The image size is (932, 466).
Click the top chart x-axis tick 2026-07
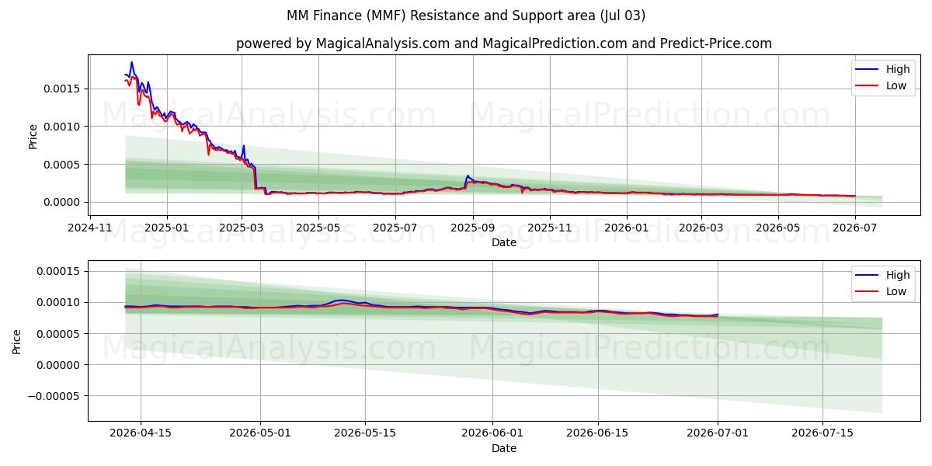tap(854, 228)
